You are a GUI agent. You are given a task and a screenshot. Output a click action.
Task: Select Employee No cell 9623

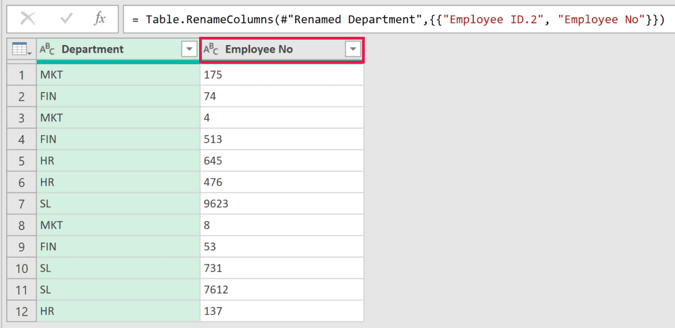click(282, 204)
